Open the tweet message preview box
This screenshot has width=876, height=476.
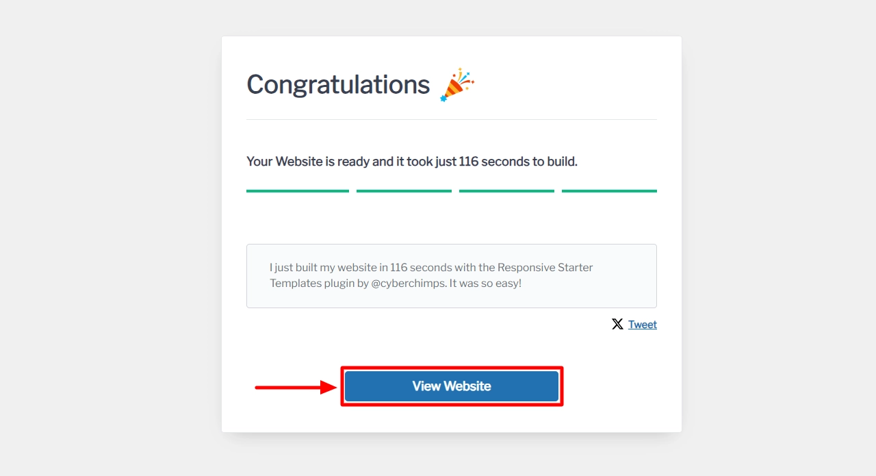click(452, 275)
